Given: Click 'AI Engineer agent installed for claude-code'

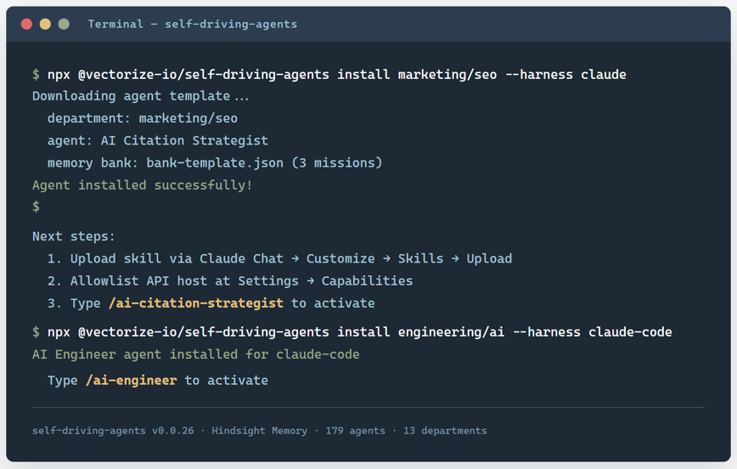Looking at the screenshot, I should [195, 354].
